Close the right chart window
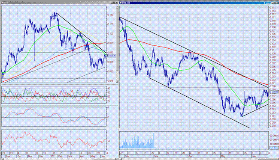This screenshot has width=279, height=160. pos(277,3)
